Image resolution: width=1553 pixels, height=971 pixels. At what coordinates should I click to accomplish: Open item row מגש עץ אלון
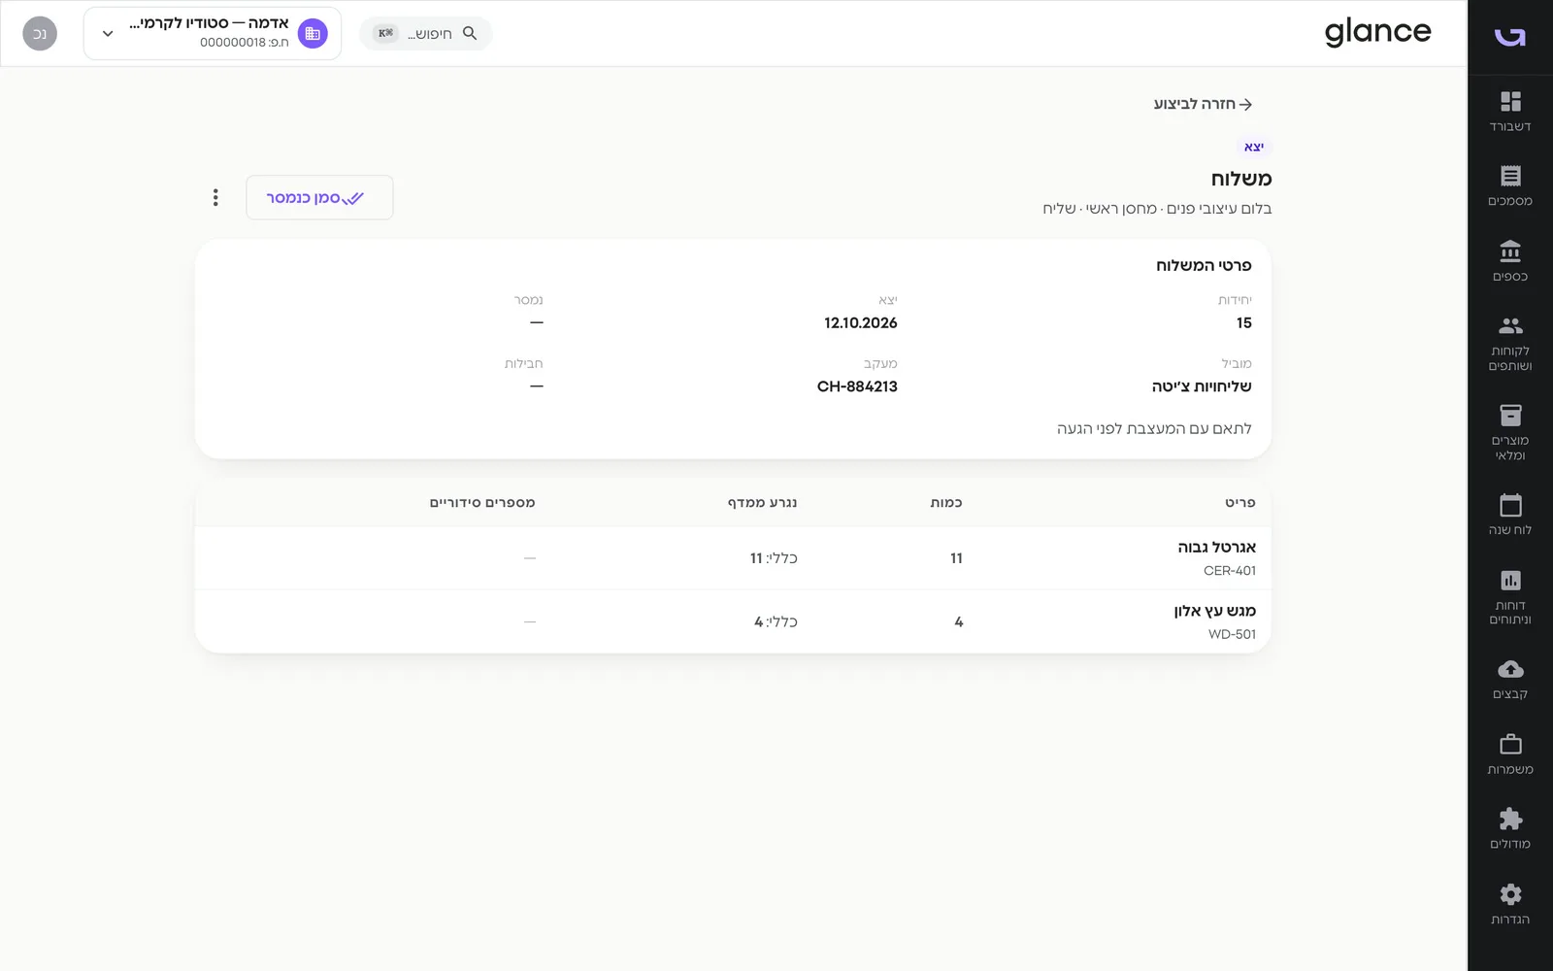click(x=733, y=621)
